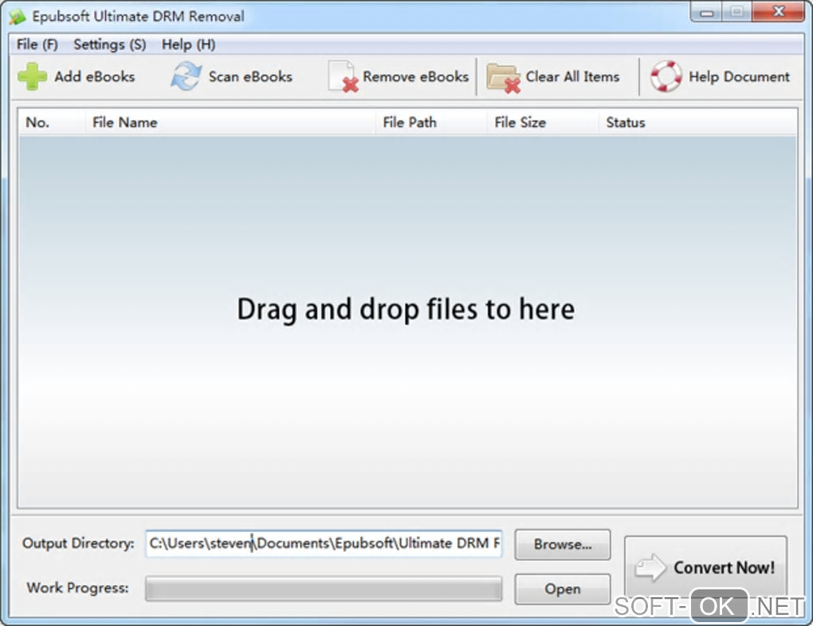Minimize the Epubsoft window
Screen dimensions: 813x626
[x=707, y=13]
